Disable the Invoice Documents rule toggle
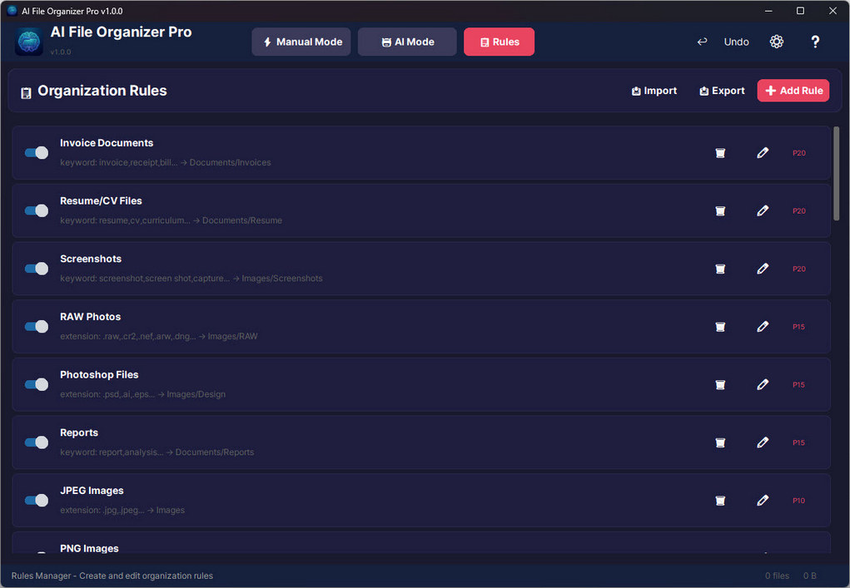Viewport: 850px width, 588px height. tap(36, 153)
